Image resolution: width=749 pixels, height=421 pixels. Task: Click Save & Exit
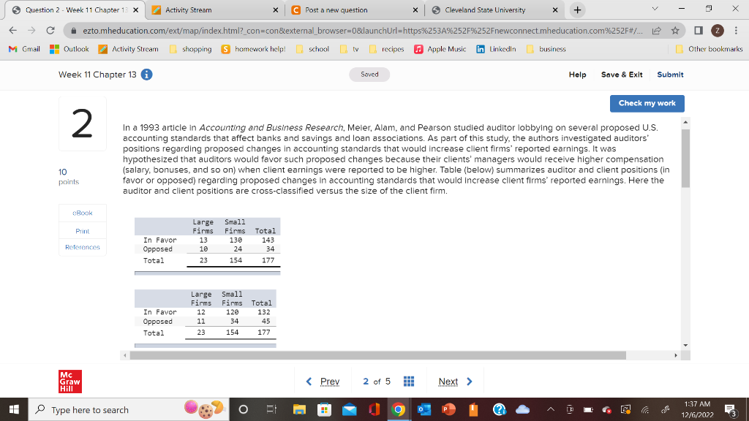pyautogui.click(x=622, y=75)
